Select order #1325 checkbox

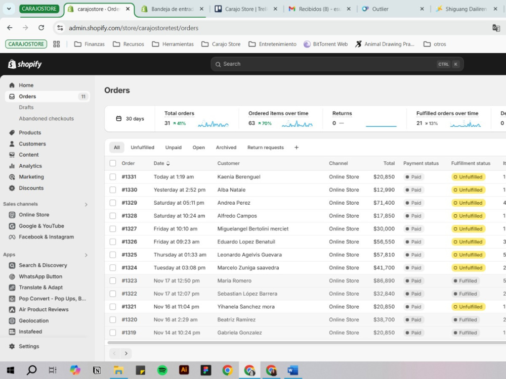click(113, 255)
